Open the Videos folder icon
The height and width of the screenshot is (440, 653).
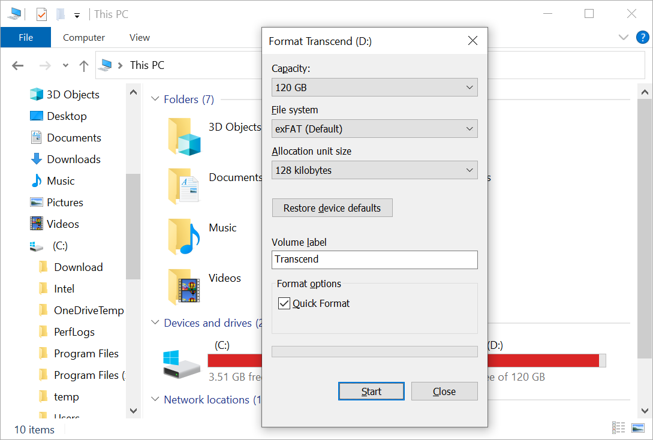[x=185, y=287]
